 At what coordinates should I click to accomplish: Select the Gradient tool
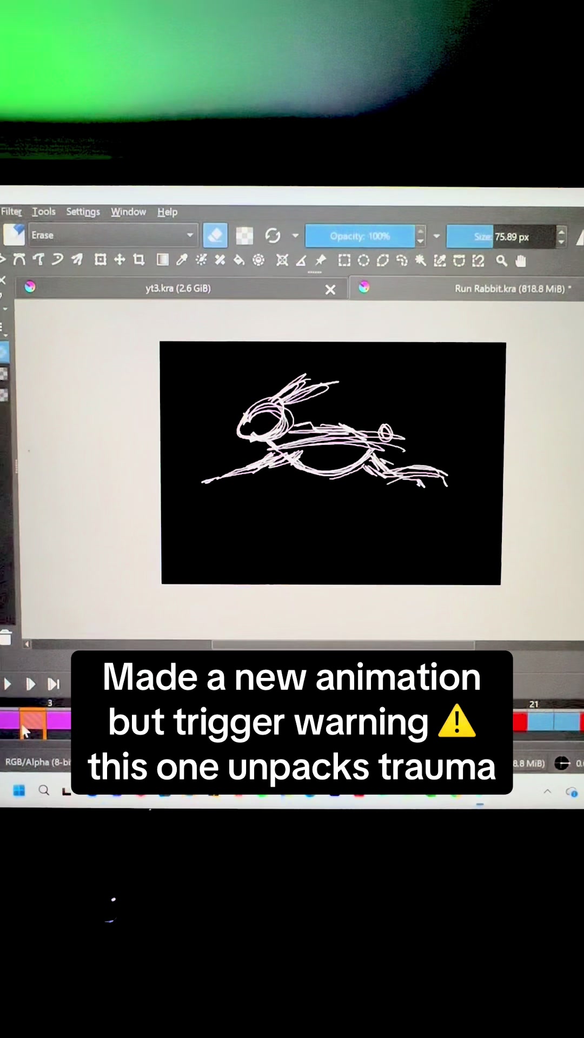(162, 259)
